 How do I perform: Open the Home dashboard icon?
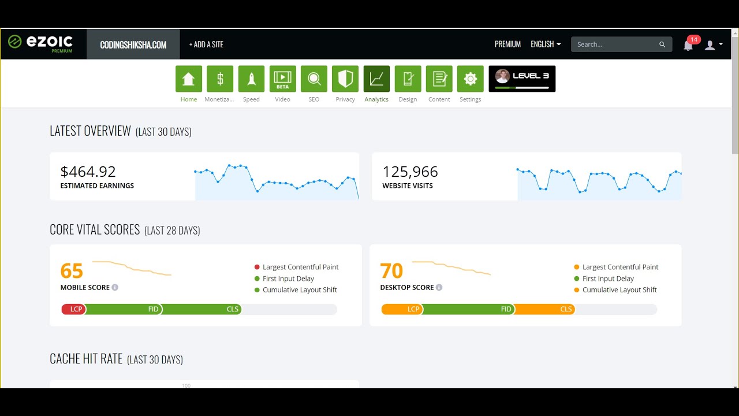189,79
